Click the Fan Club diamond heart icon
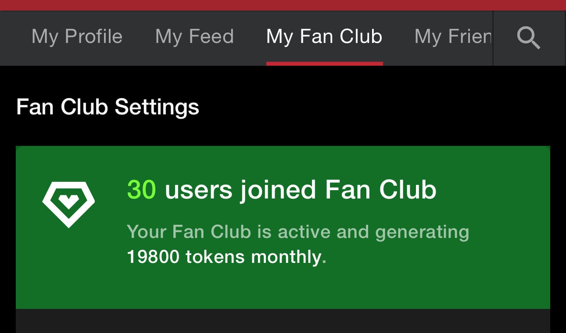 click(68, 203)
